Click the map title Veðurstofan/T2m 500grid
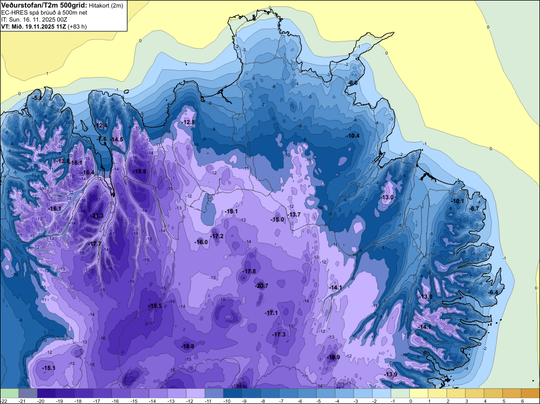This screenshot has height=404, width=540. pos(44,5)
